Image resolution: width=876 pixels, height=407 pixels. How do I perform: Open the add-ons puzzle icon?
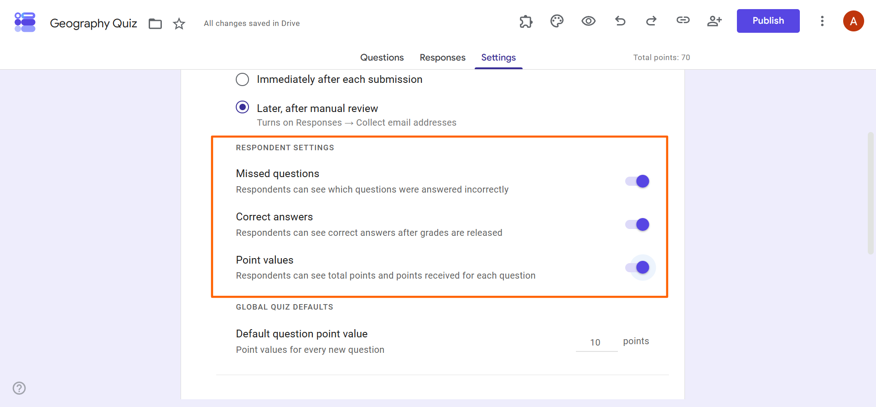(x=526, y=21)
